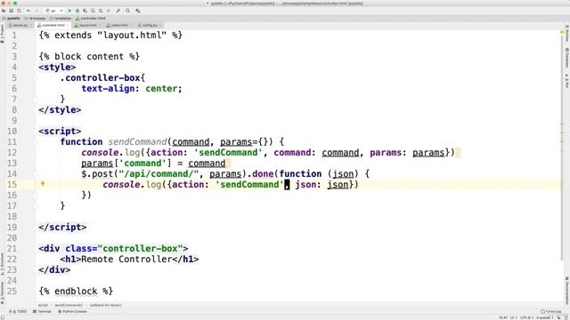The width and height of the screenshot is (570, 320).
Task: Click line number 10 in the gutter
Action: click(12, 132)
